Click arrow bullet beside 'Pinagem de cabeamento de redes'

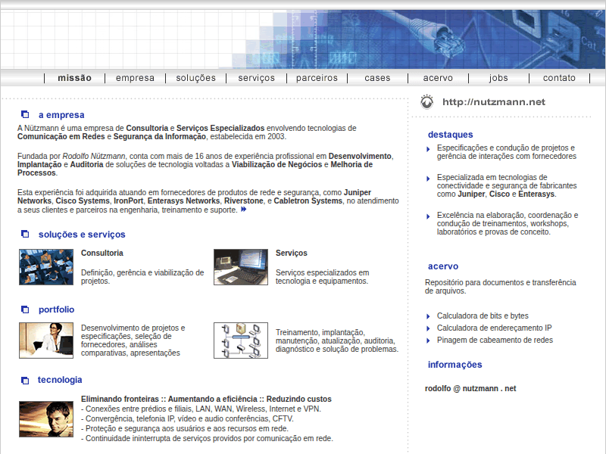pyautogui.click(x=428, y=341)
